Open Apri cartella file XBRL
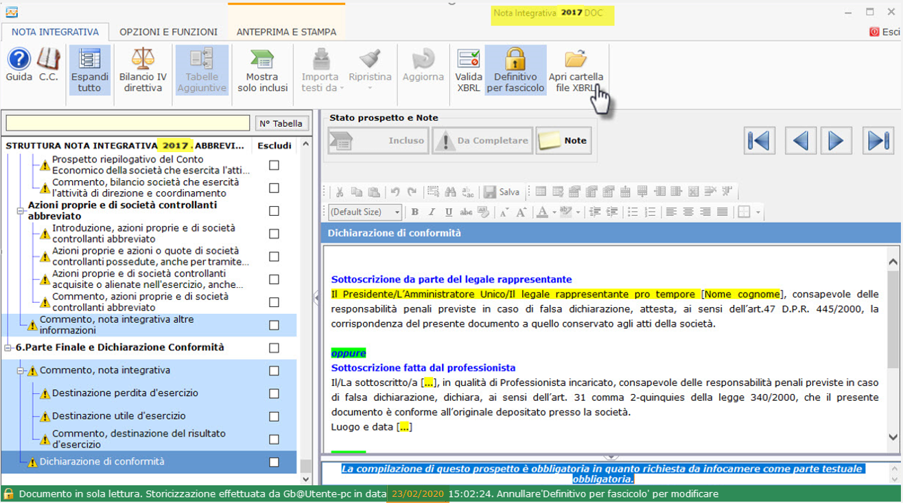Viewport: 903px width, 503px height. coord(576,70)
